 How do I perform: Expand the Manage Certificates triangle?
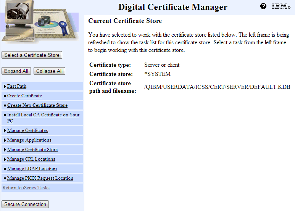(x=5, y=131)
